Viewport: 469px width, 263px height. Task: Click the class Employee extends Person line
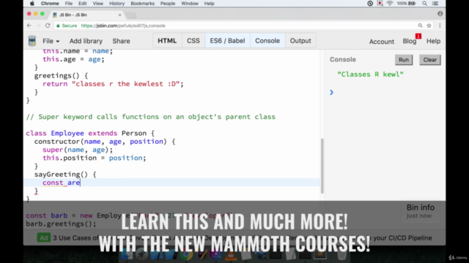[90, 133]
